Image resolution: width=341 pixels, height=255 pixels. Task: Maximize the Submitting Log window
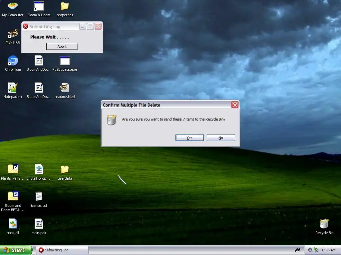coord(90,27)
